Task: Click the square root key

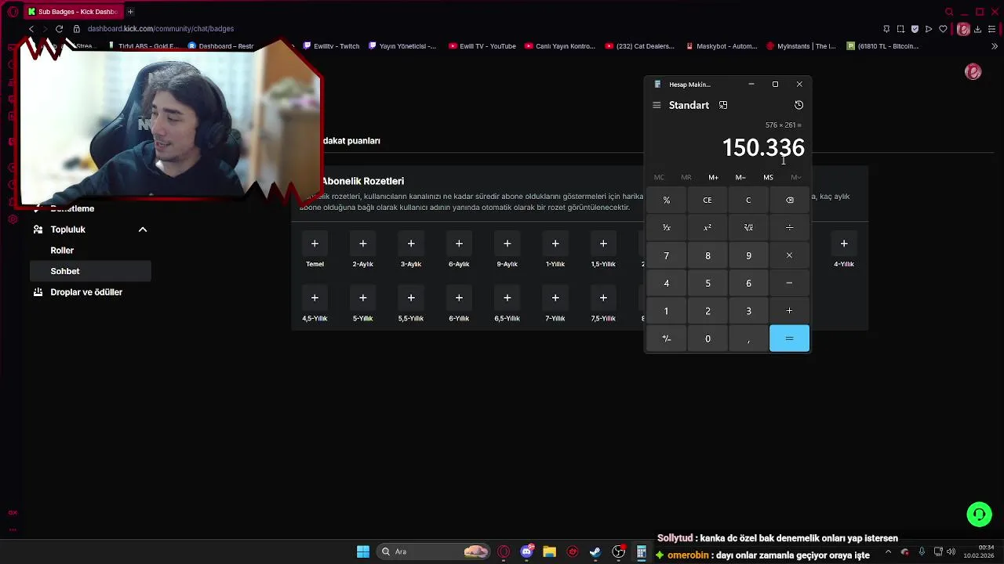Action: click(x=748, y=228)
